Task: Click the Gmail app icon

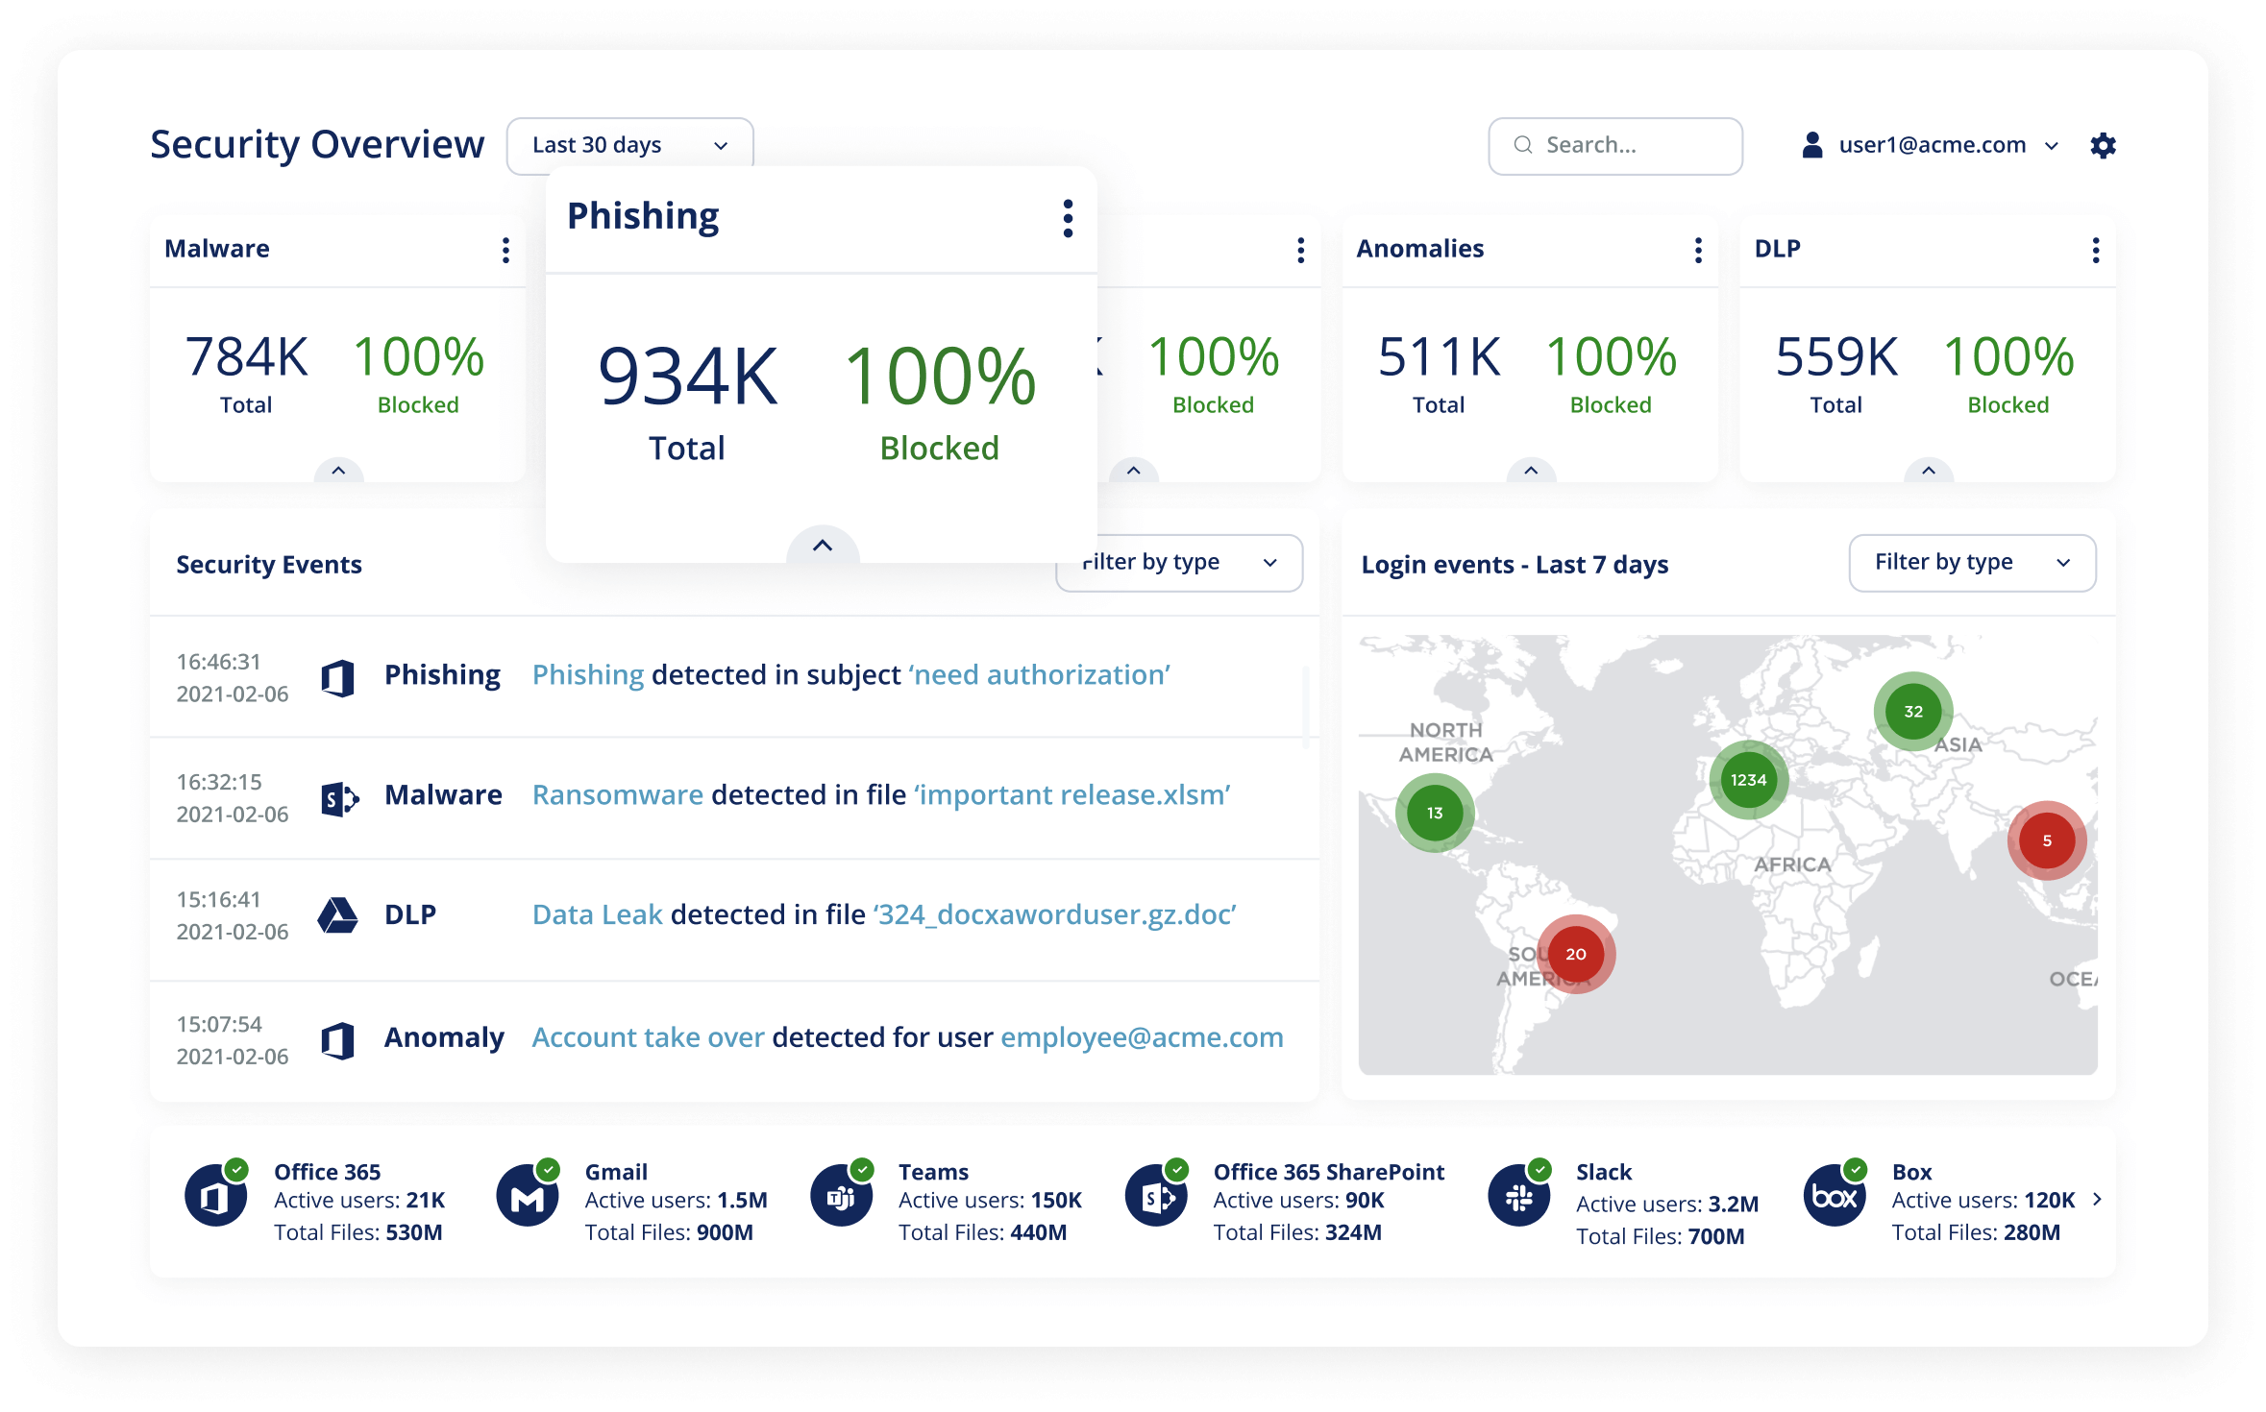Action: pyautogui.click(x=528, y=1197)
